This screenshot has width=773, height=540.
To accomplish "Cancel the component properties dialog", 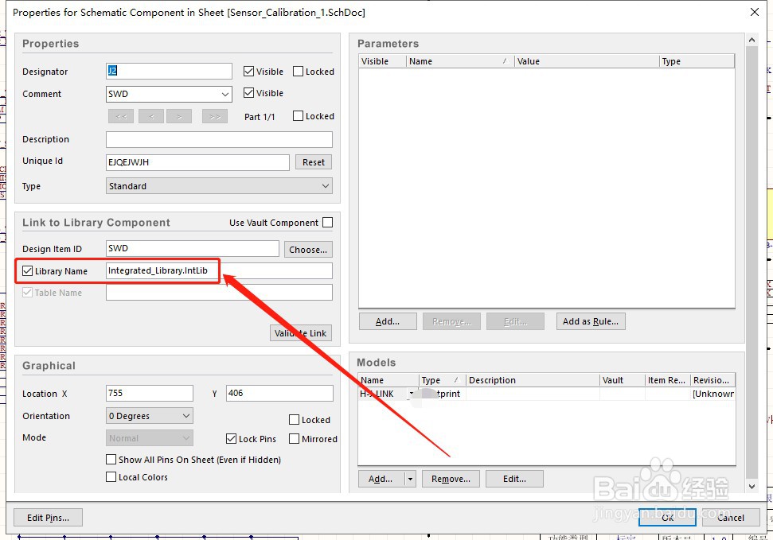I will (731, 518).
